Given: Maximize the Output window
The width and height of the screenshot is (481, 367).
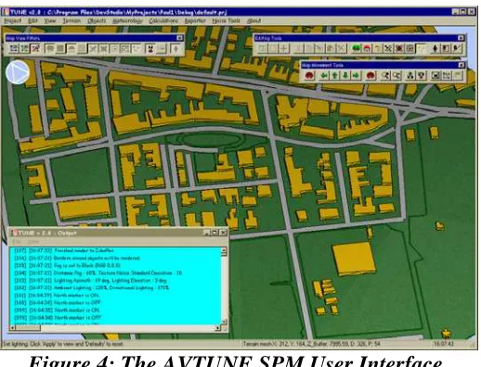Looking at the screenshot, I should tap(214, 233).
